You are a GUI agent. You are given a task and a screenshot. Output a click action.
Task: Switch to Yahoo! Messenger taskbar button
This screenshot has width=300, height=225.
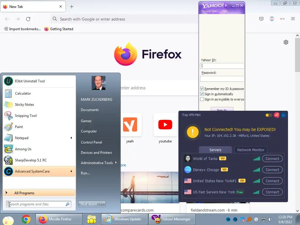click(172, 219)
